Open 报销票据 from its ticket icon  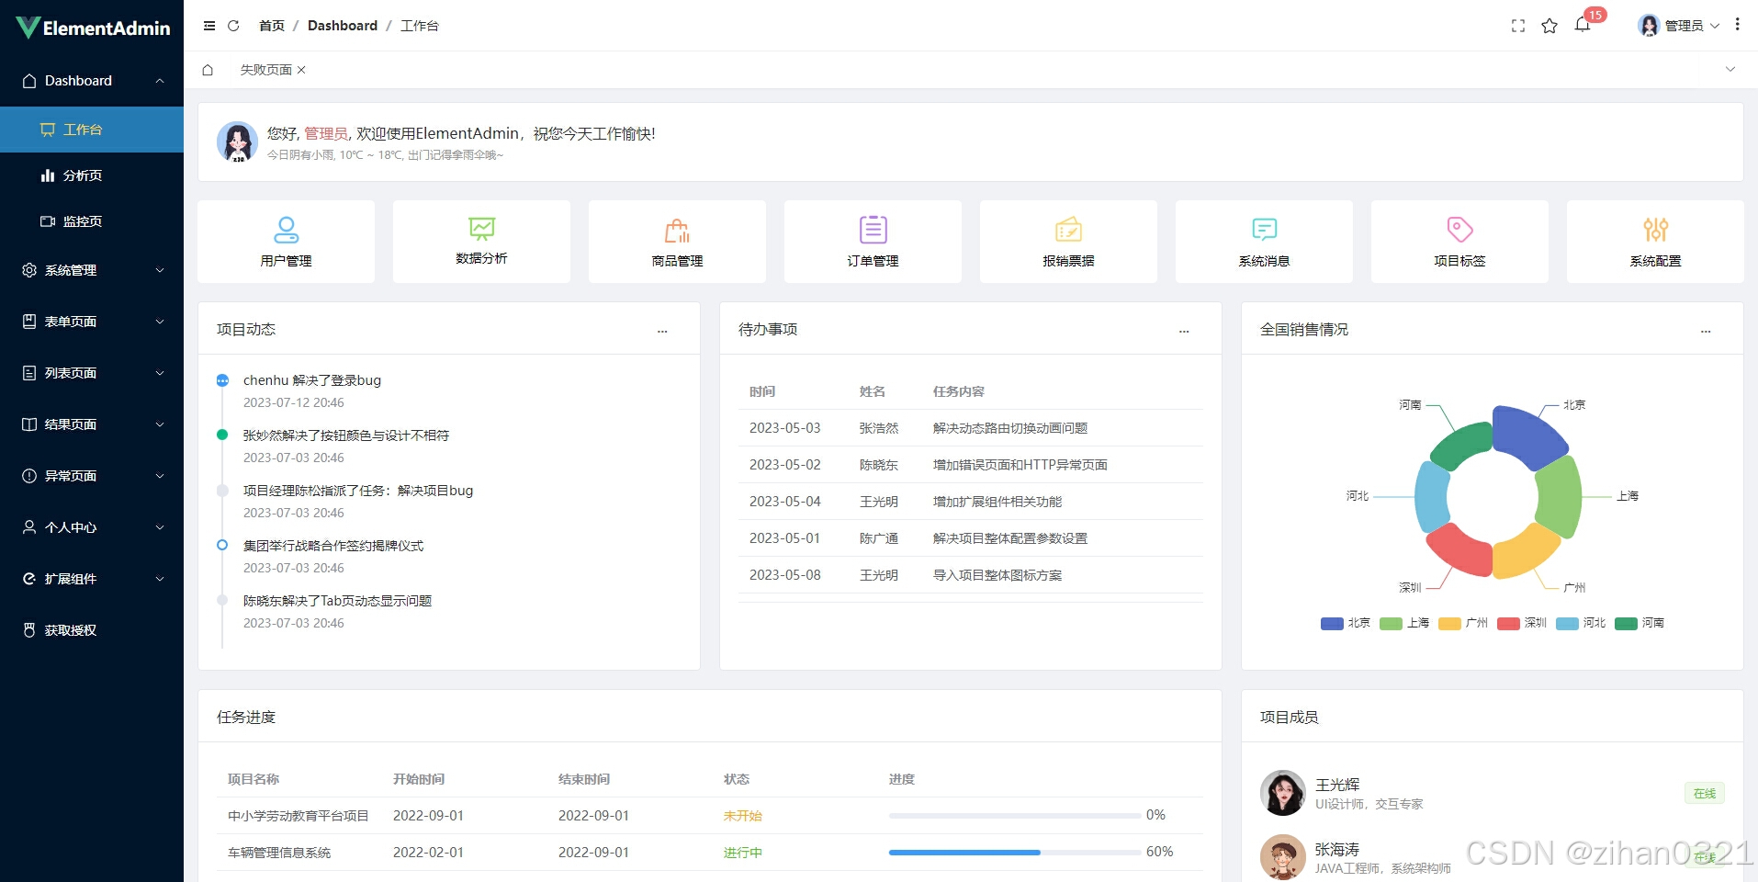(1067, 230)
